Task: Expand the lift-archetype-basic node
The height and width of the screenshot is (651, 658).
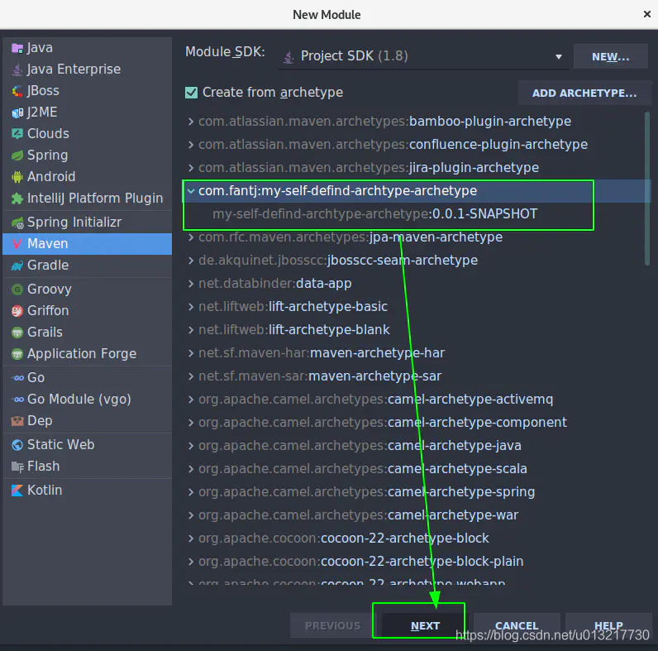Action: click(x=191, y=307)
